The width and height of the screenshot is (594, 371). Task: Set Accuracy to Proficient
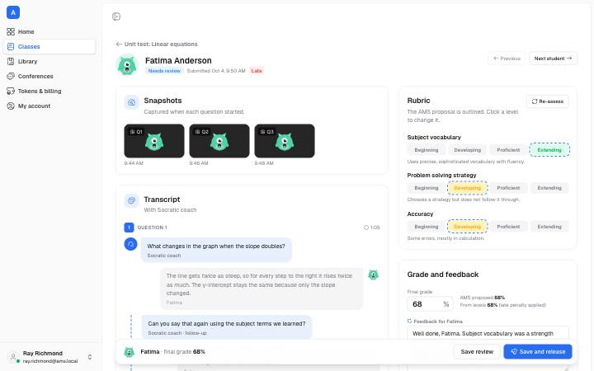click(508, 227)
